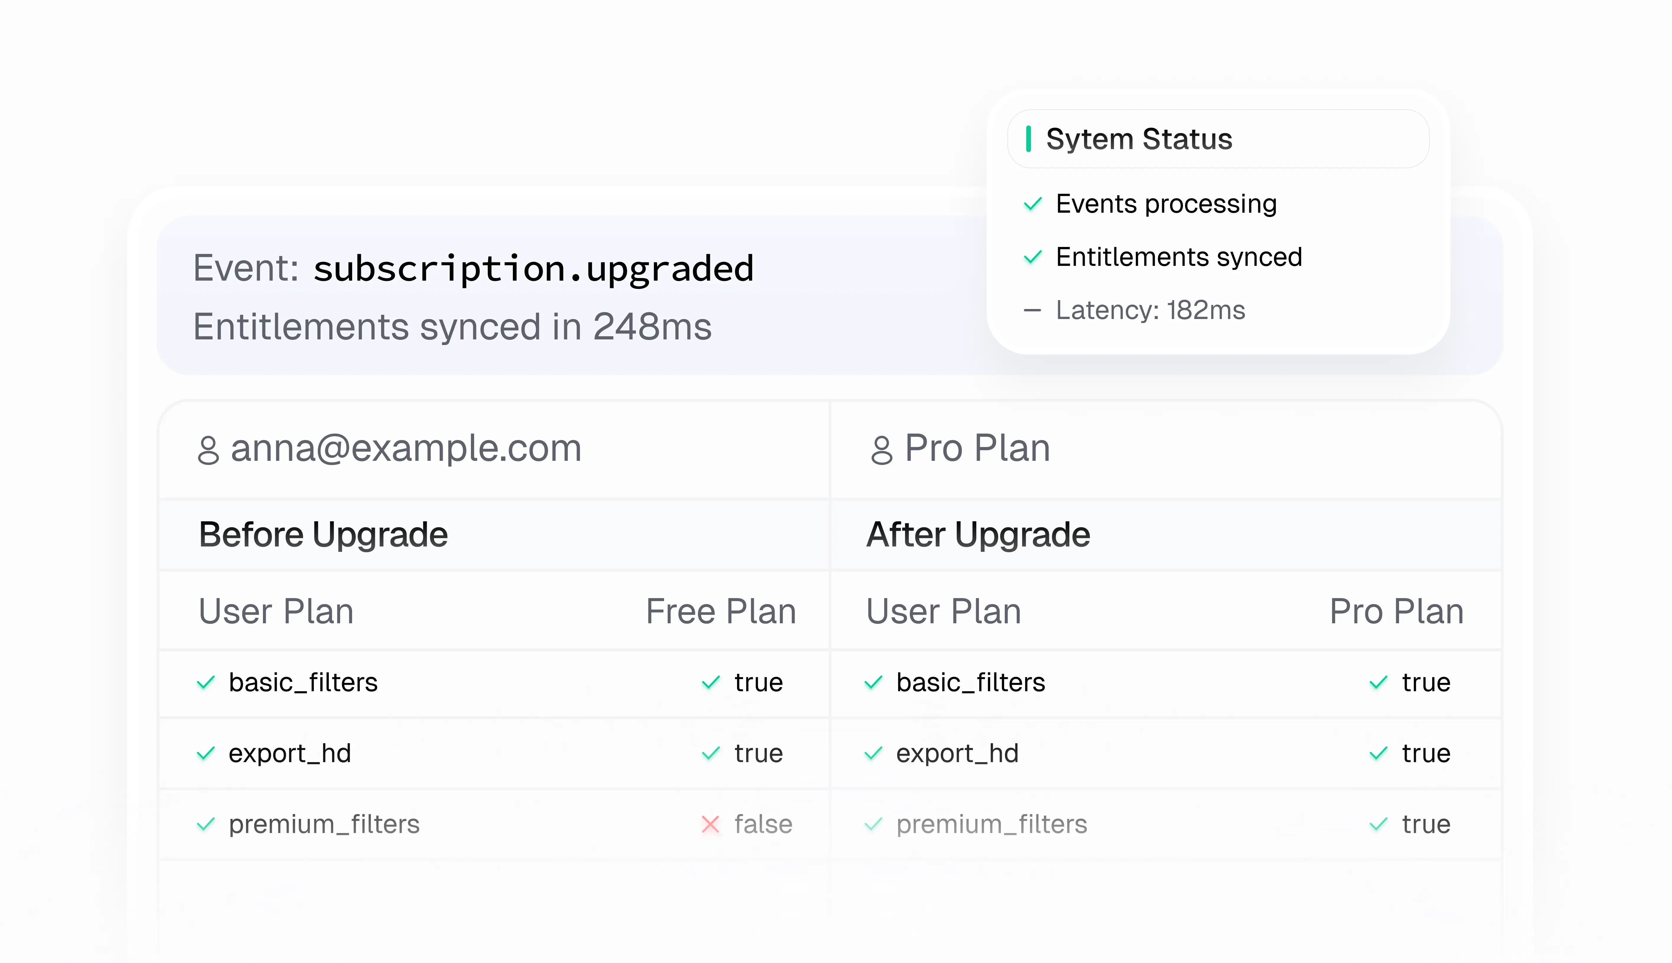
Task: Click the Events processing status line
Action: [1166, 204]
